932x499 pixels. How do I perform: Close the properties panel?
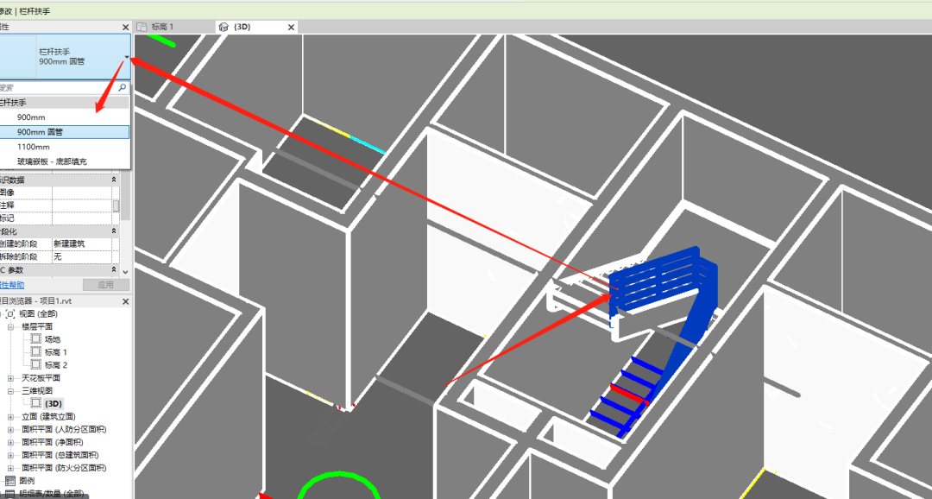[125, 28]
